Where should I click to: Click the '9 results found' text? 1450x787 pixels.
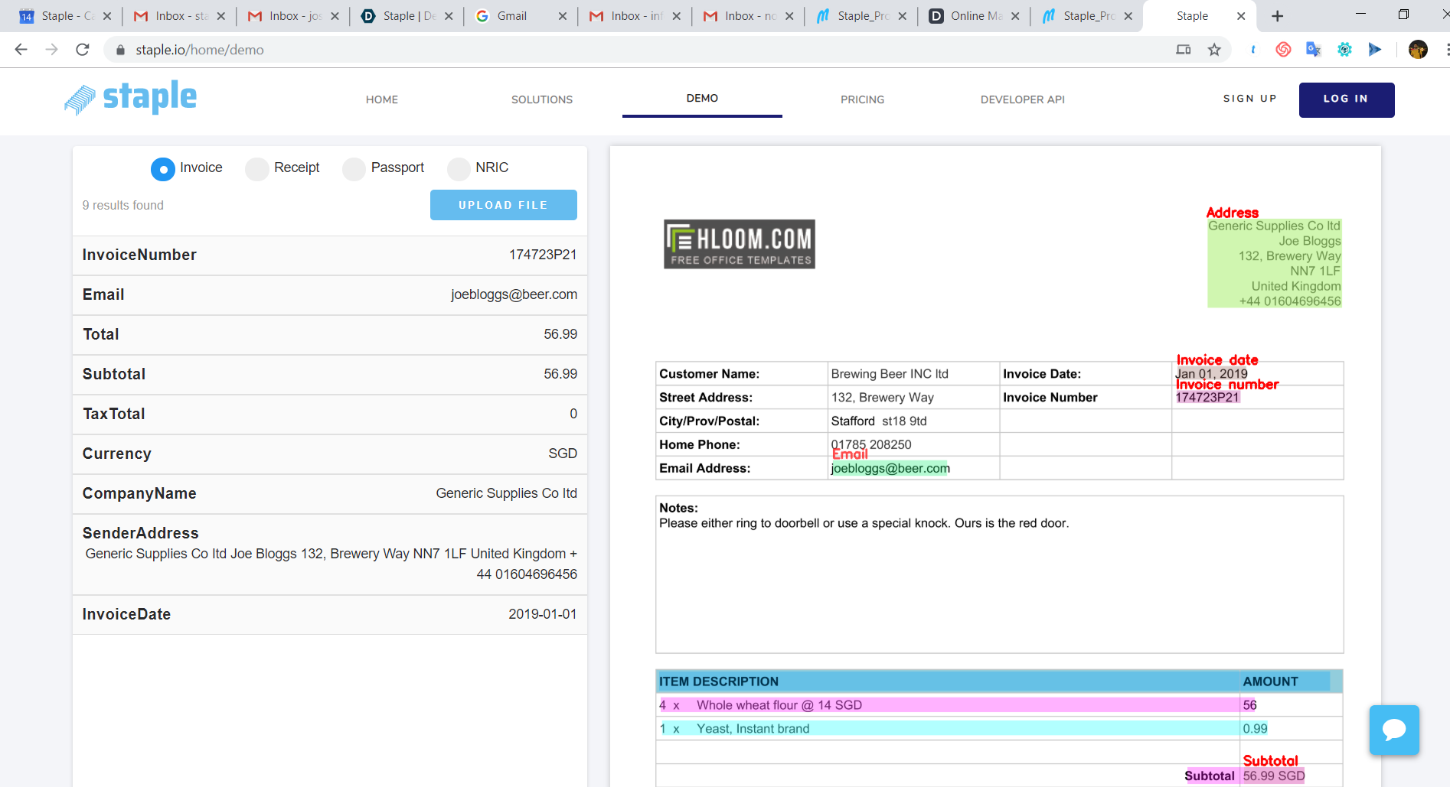coord(123,205)
